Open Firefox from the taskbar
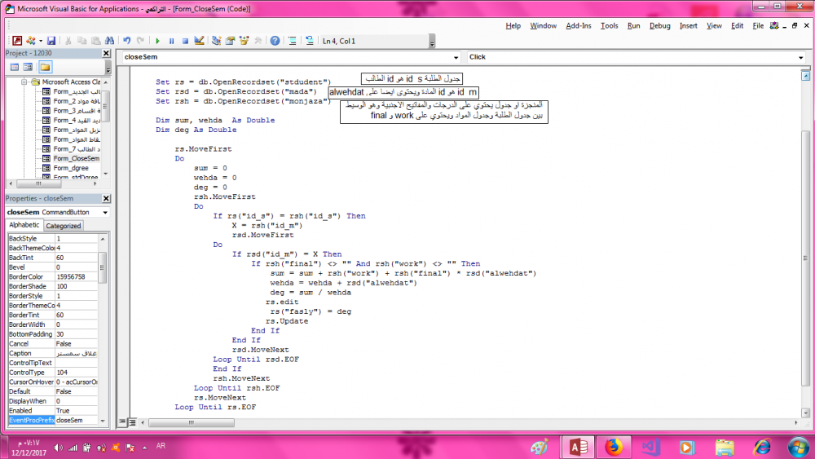815x459 pixels. pos(614,447)
